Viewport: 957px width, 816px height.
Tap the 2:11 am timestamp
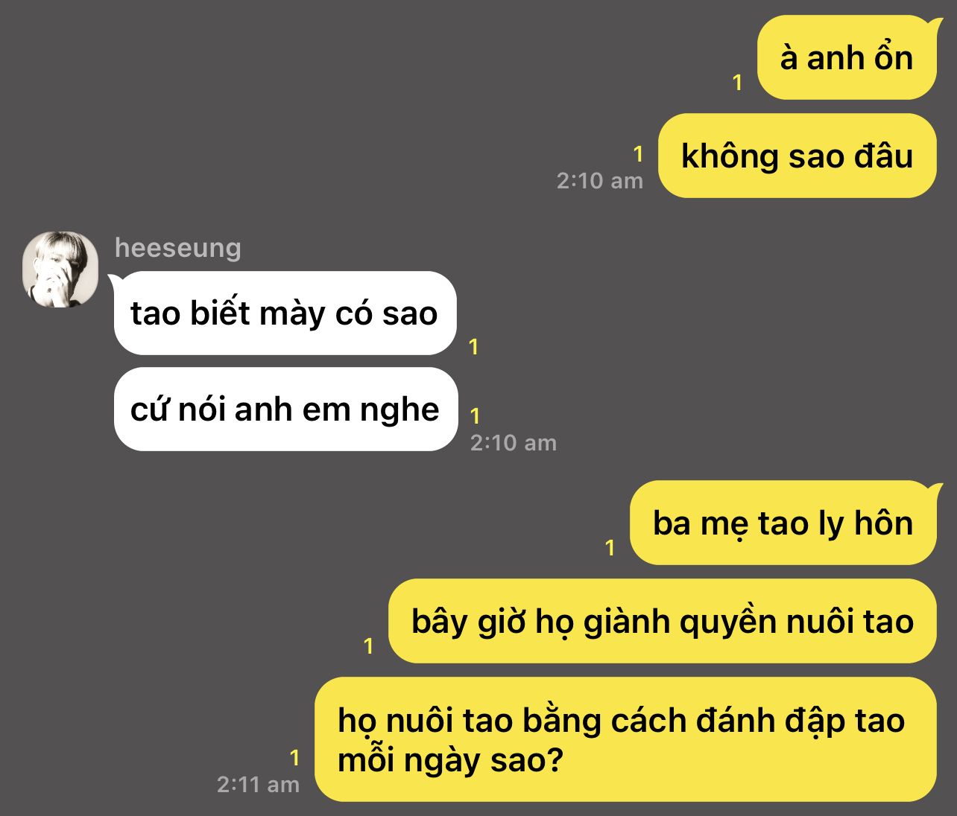(258, 784)
